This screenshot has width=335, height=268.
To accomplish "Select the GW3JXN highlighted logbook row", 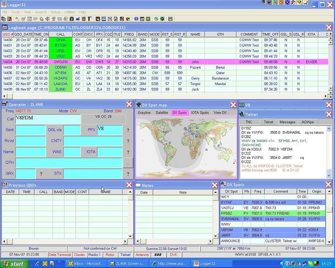I will tap(165, 62).
